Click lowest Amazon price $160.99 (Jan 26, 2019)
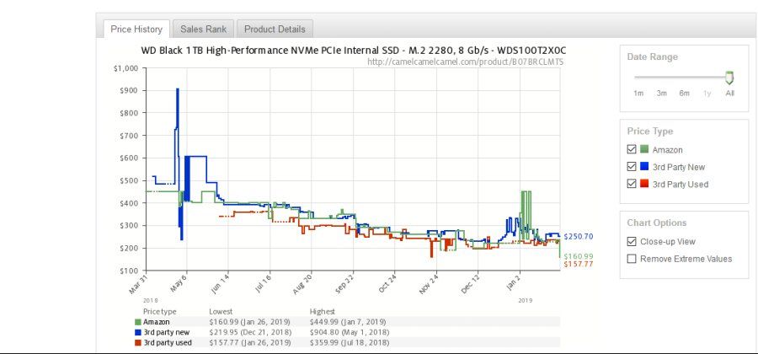 (249, 322)
